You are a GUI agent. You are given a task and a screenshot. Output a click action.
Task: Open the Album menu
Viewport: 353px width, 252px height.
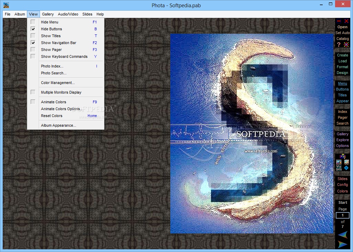[x=20, y=14]
